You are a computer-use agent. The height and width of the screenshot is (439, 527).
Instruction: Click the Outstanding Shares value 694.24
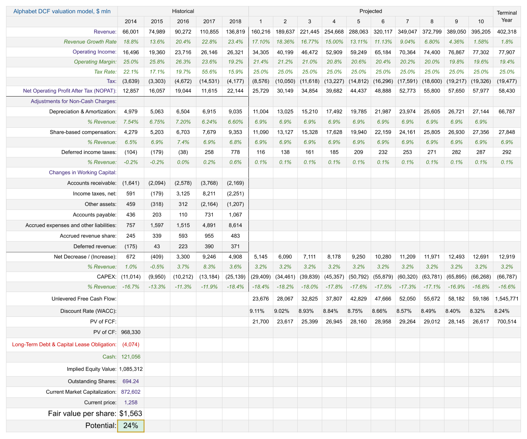tap(131, 381)
